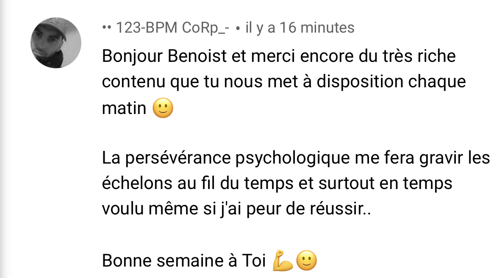
Task: Open the 123-BPM CoRp_- username link
Action: [173, 28]
